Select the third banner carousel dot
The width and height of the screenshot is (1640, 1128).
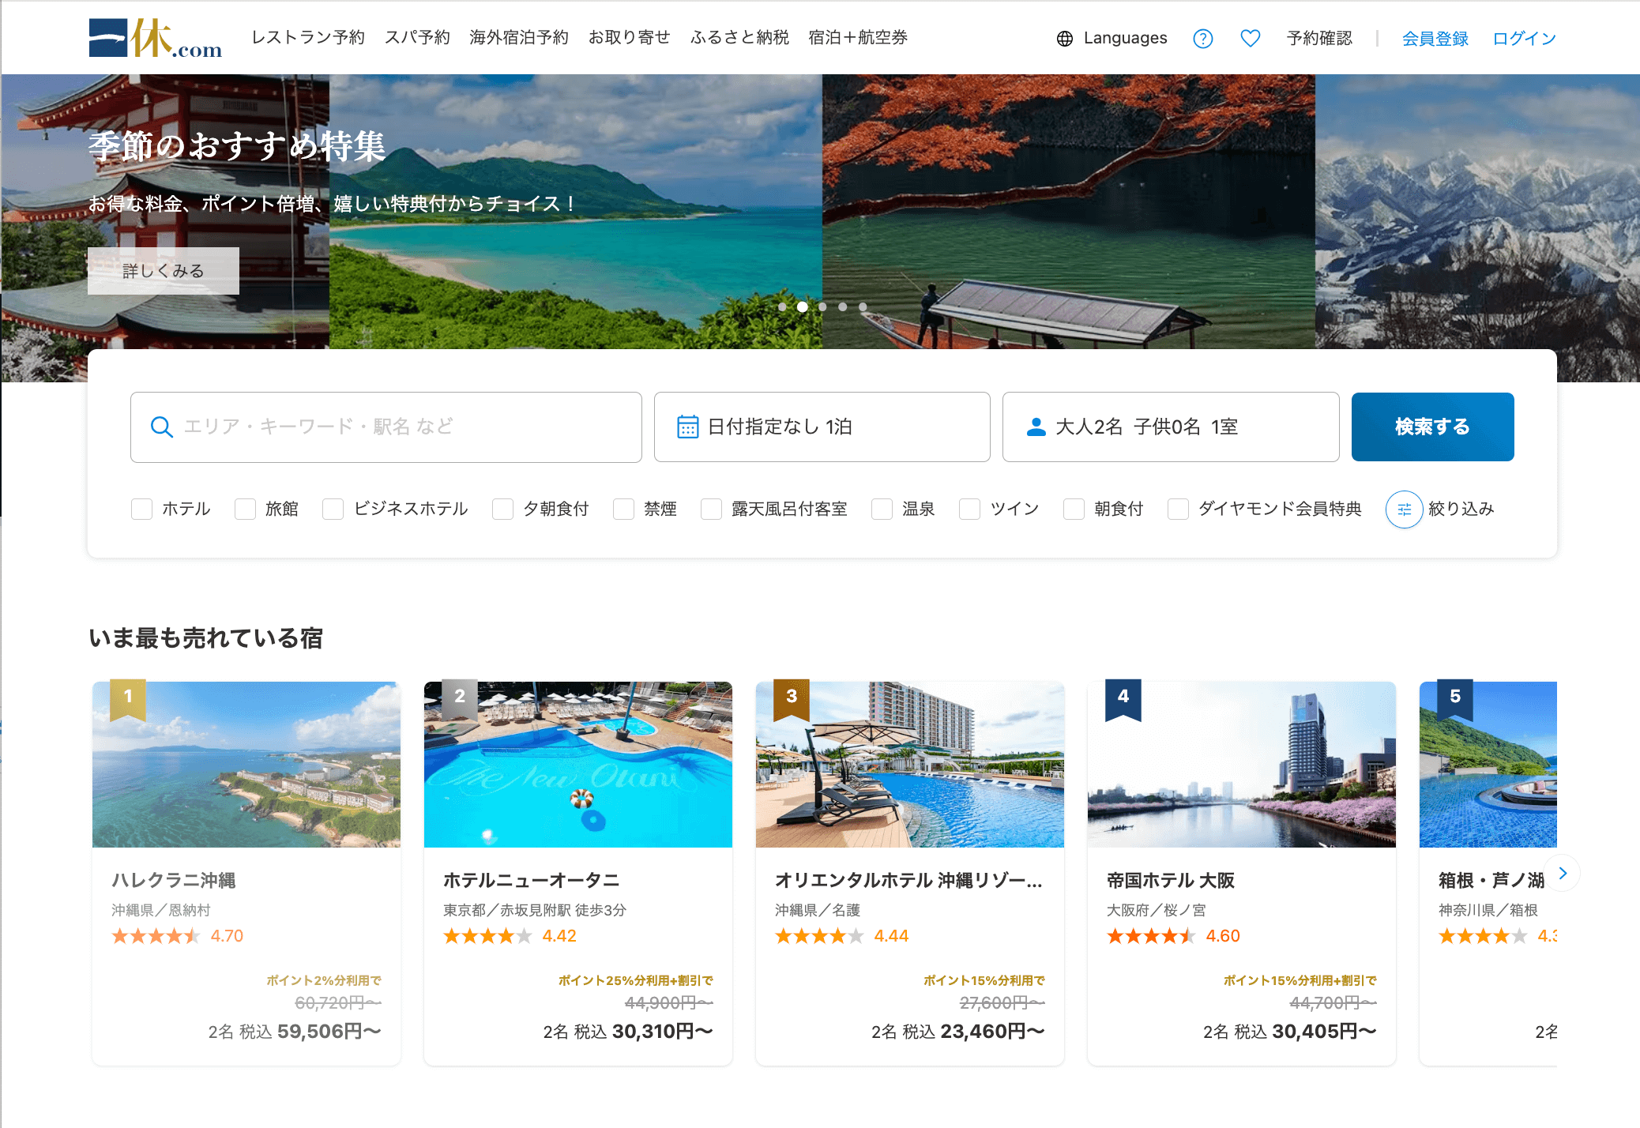tap(822, 307)
